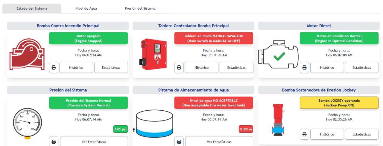The height and width of the screenshot is (146, 383).
Task: Click print icon in Motor Diesel card
Action: point(304,67)
